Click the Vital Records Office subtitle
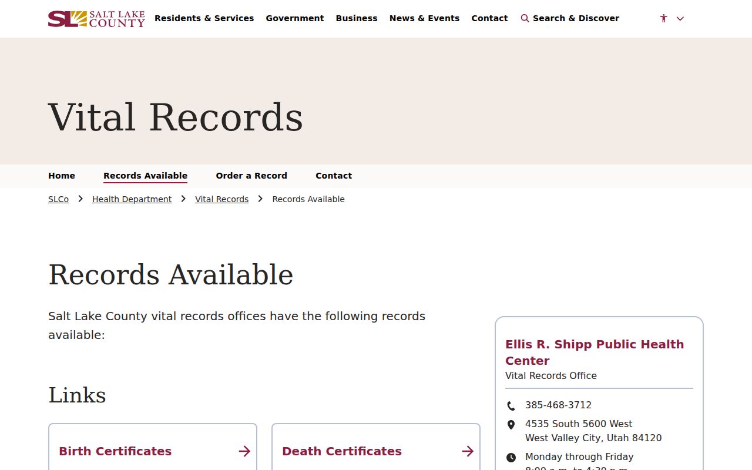Viewport: 752px width, 470px height. pos(551,376)
